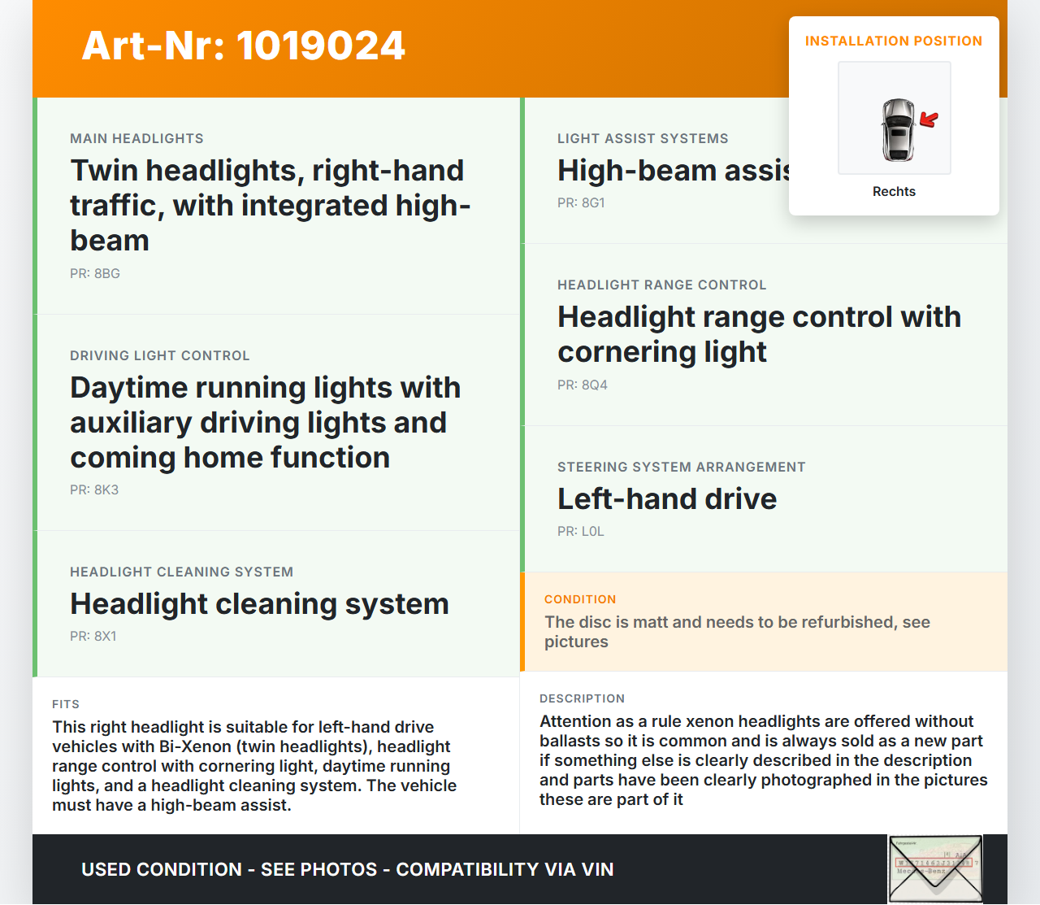1040x905 pixels.
Task: Click the Art-Nr: 1019024 heading
Action: pos(243,46)
